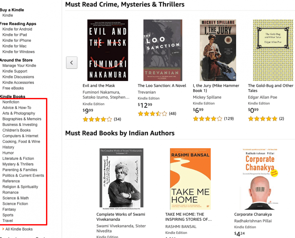Open author Edgar Allan Poe link
295x238 pixels.
(263, 97)
